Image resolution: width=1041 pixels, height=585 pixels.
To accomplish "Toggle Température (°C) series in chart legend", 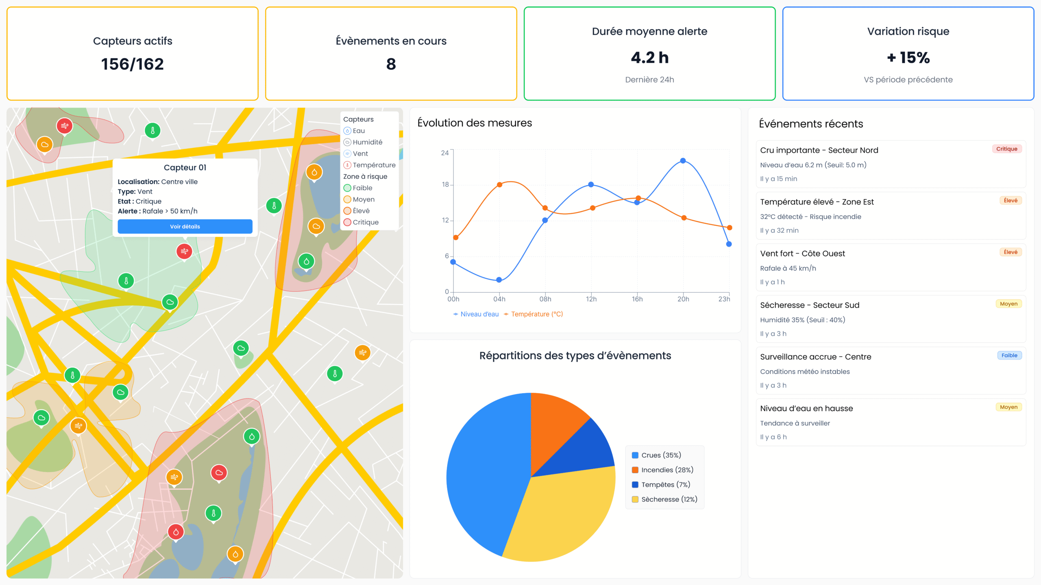I will [x=533, y=314].
